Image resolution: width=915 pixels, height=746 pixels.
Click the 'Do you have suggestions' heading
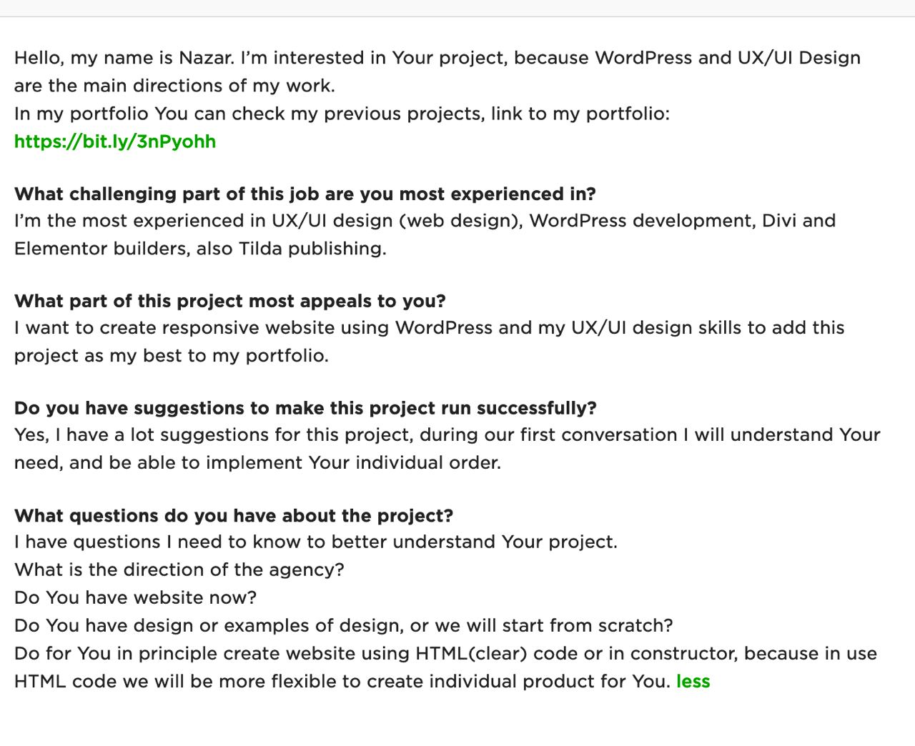305,408
